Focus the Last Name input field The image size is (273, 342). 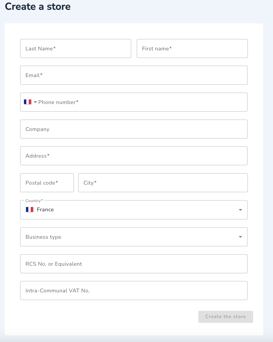click(x=76, y=48)
